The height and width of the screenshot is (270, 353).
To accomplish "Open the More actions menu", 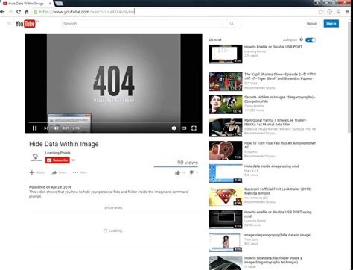I will pyautogui.click(x=80, y=172).
